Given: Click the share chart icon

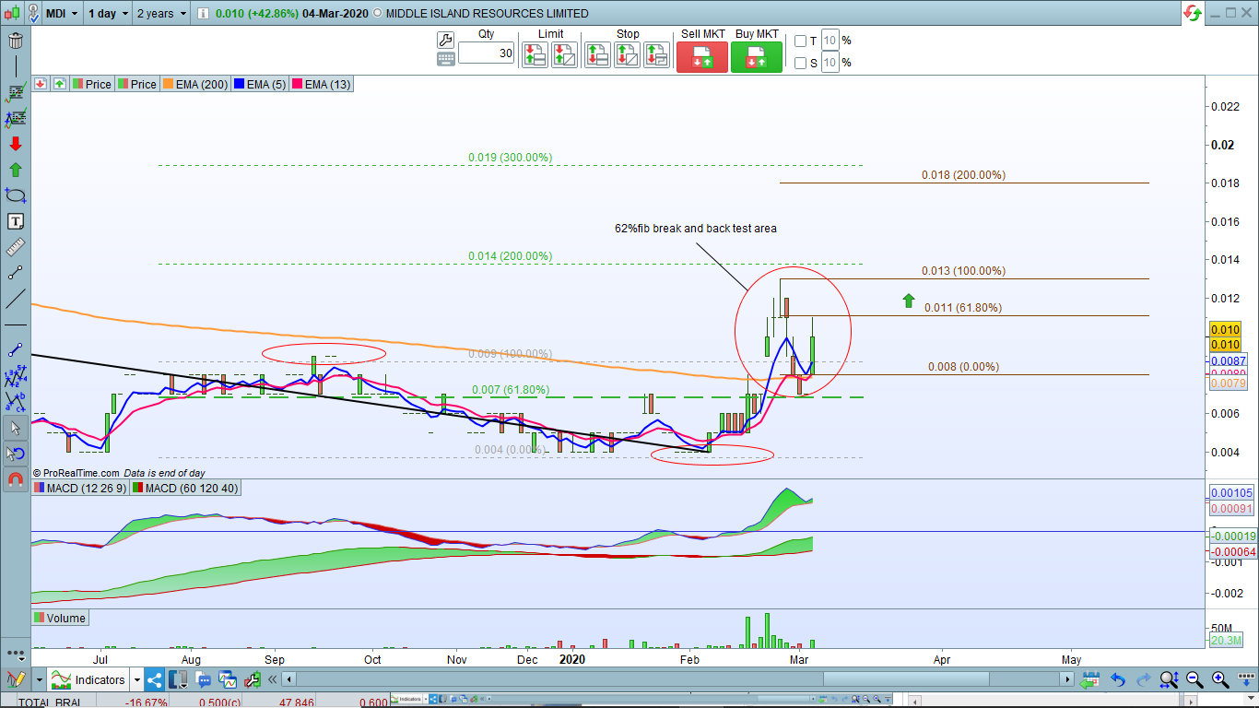Looking at the screenshot, I should tap(154, 679).
